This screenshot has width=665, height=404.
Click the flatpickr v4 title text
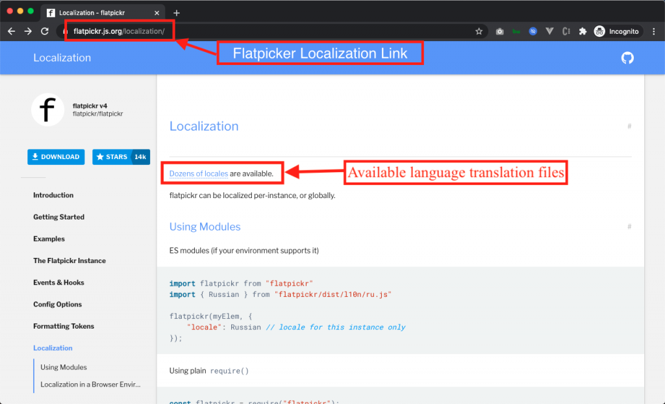pos(90,106)
